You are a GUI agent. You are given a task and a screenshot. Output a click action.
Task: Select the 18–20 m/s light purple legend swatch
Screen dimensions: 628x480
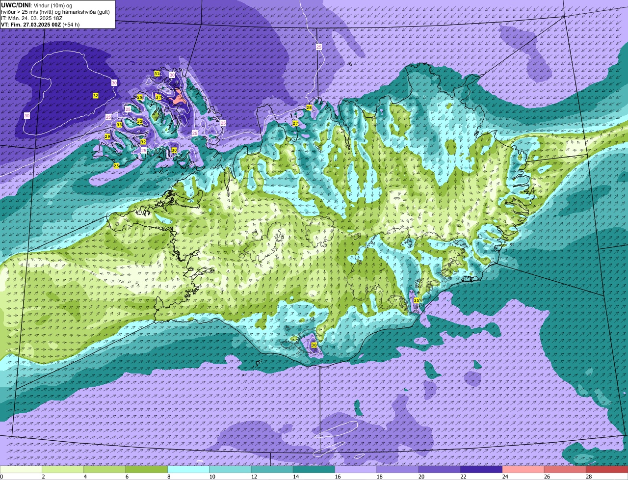click(398, 469)
